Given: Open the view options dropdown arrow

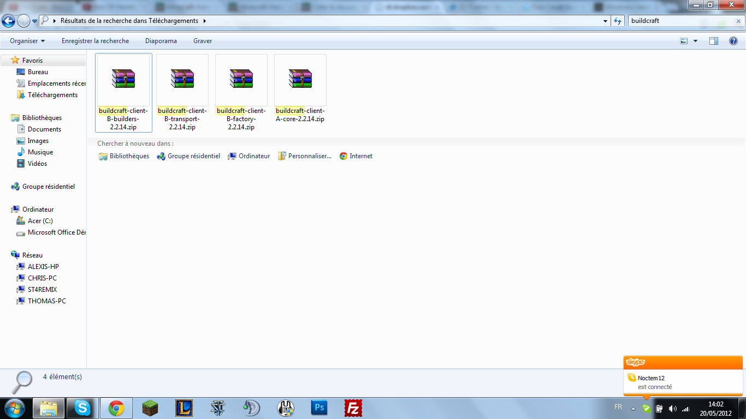Looking at the screenshot, I should (x=695, y=41).
